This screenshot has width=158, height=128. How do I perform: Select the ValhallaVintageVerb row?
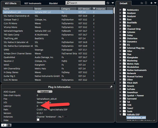pos(58,31)
